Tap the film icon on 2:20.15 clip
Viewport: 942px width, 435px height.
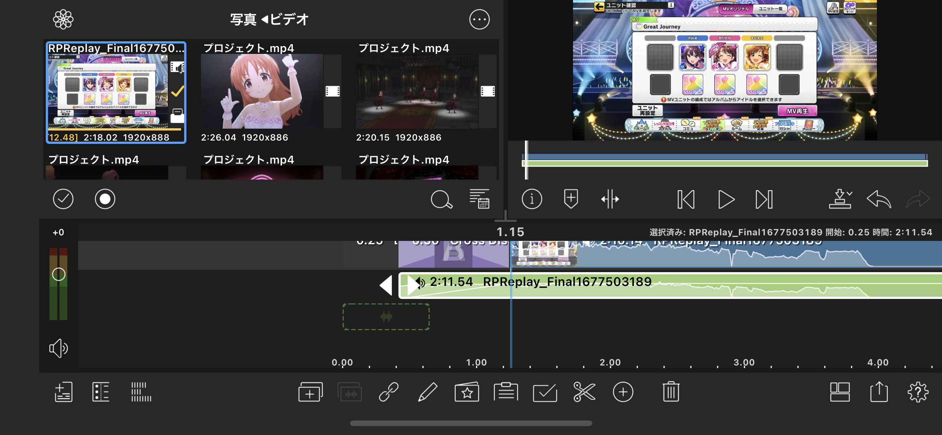(x=488, y=91)
